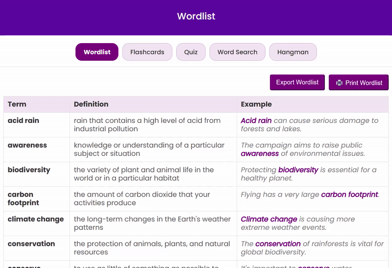Select the 'awareness' term cell
392x268 pixels.
point(27,146)
